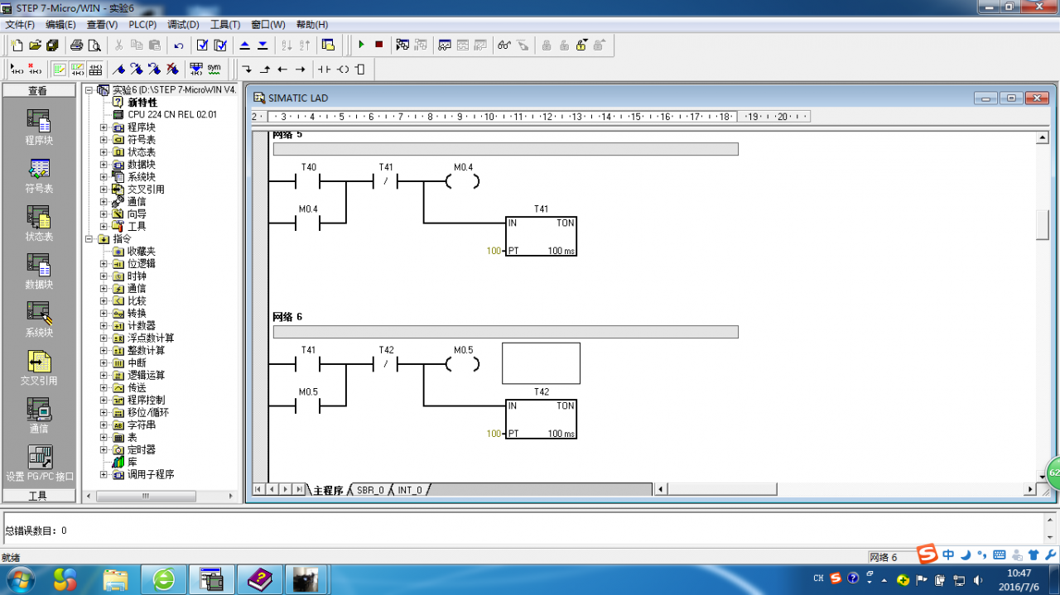Click the LAD editor vertical scrollbar thumb
Viewport: 1060px width, 595px height.
1043,225
